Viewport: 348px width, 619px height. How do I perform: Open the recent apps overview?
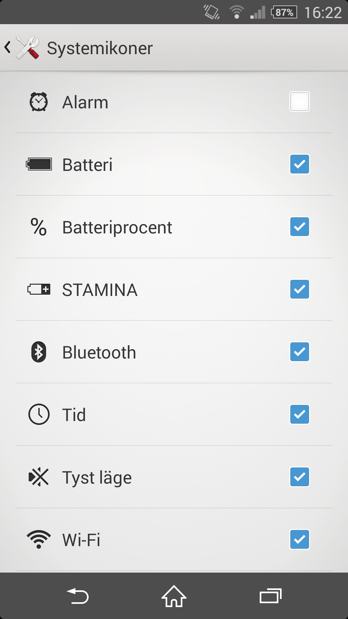(271, 596)
